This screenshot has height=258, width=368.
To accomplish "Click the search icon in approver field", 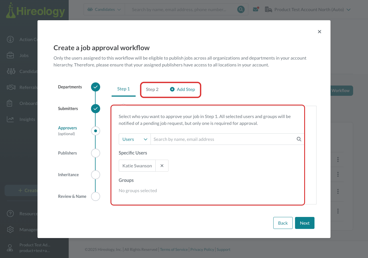I will 299,139.
